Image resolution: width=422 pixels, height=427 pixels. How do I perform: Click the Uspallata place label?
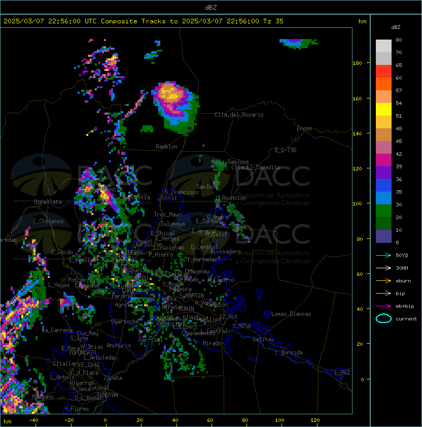[48, 202]
